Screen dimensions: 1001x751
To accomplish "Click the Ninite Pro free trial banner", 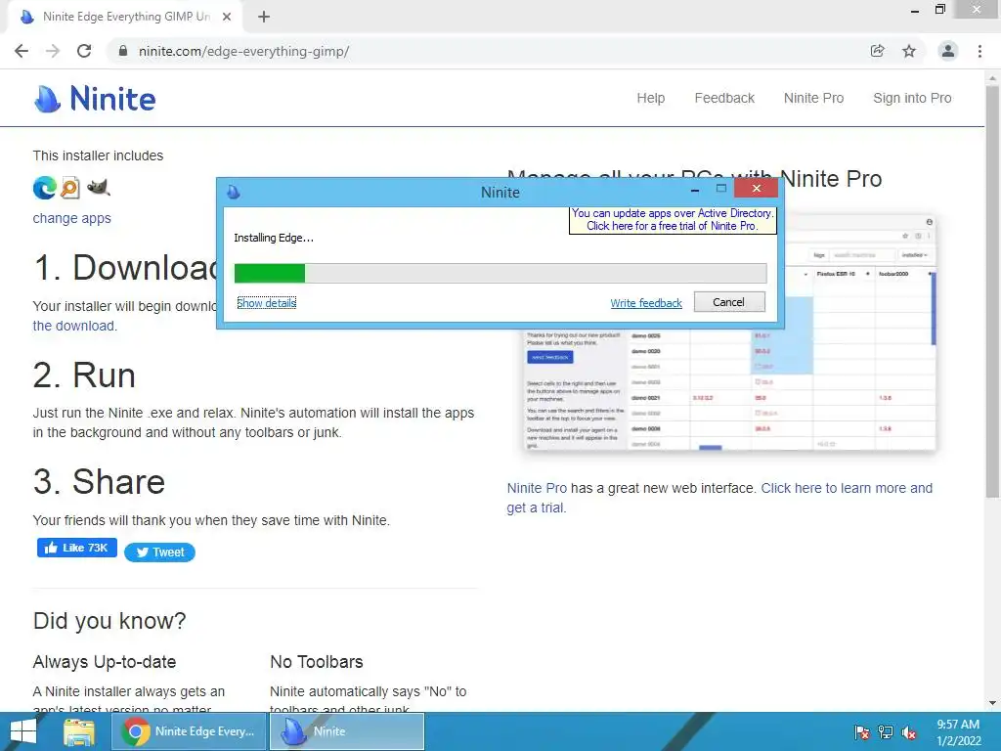I will pyautogui.click(x=673, y=220).
